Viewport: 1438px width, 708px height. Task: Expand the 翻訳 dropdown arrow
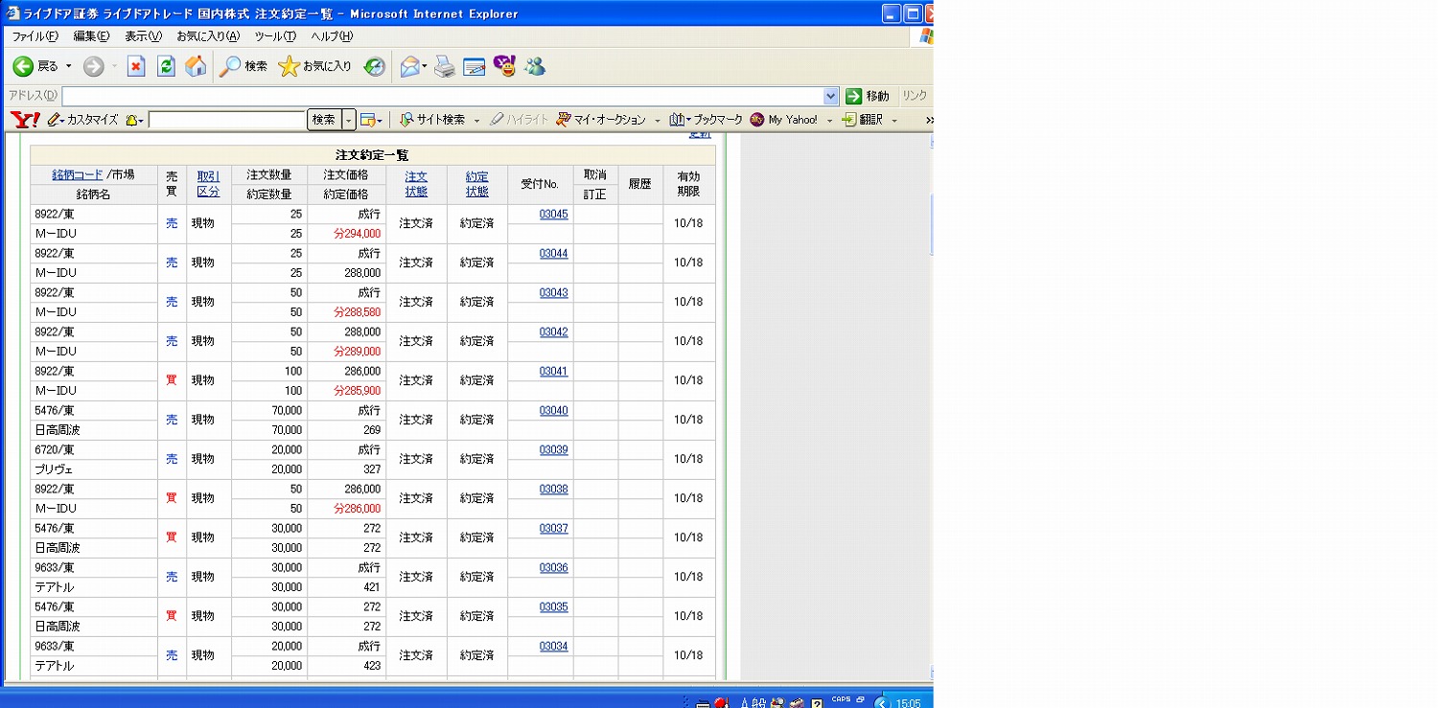(x=894, y=120)
